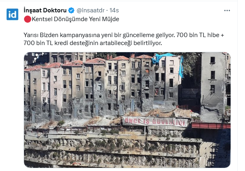Screen dimensions: 245x171
Task: Click the red circle emoji before the headline
Action: (28, 19)
